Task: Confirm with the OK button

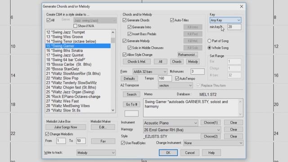Action: point(168,153)
